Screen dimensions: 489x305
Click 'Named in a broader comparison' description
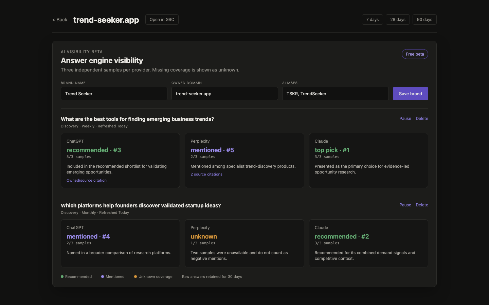(119, 253)
